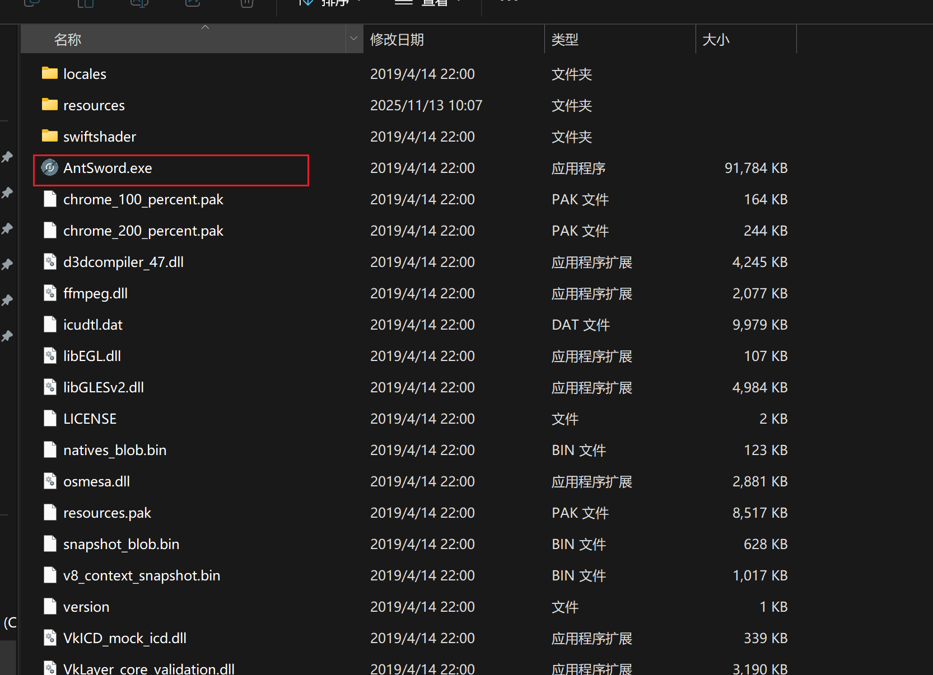Click the d3dcompiler_47.dll file icon
Image resolution: width=933 pixels, height=675 pixels.
coord(50,261)
